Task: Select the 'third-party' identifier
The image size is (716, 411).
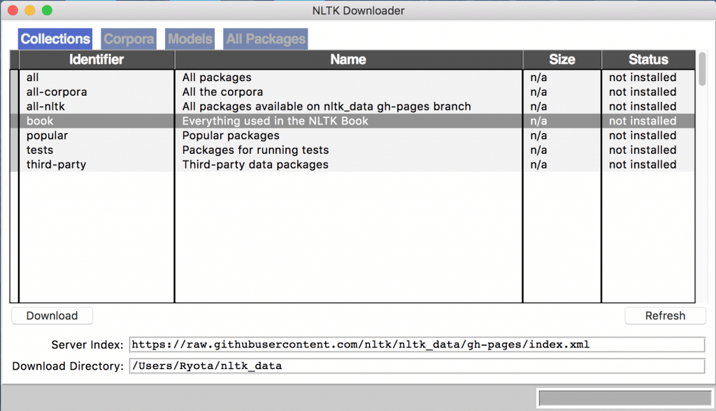Action: pyautogui.click(x=56, y=165)
